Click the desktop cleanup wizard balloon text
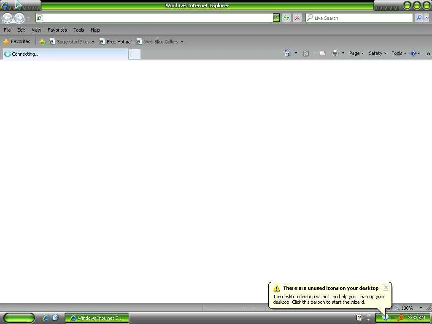The width and height of the screenshot is (432, 324). pos(329,299)
